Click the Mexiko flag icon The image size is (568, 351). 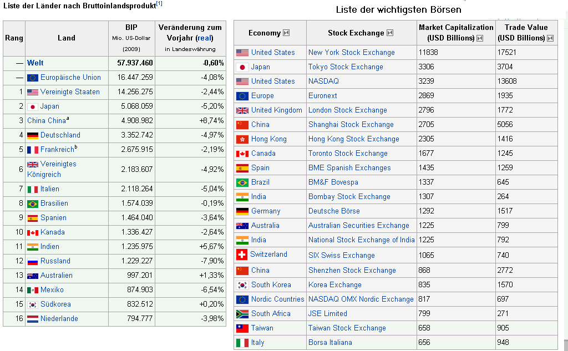[x=33, y=291]
